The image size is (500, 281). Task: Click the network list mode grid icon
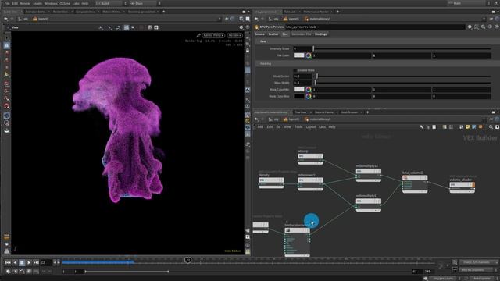(x=434, y=127)
